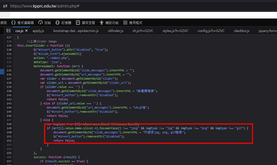
Task: Click the Performance headphone-shaped icon
Action: click(x=40, y=23)
